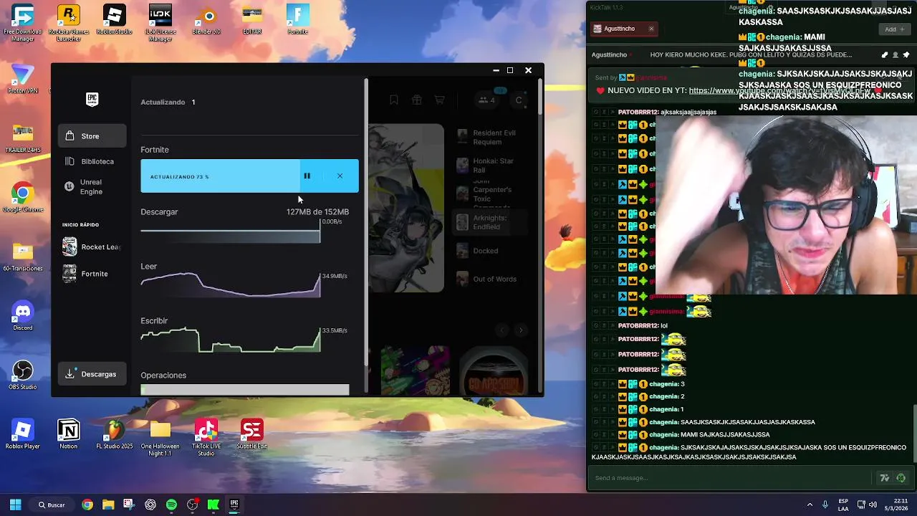Viewport: 917px width, 516px height.
Task: Open Unreal Engine in the Epic sidebar
Action: [92, 187]
